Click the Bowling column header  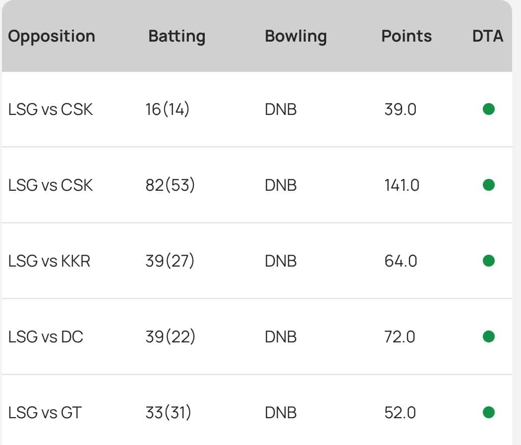(x=295, y=36)
